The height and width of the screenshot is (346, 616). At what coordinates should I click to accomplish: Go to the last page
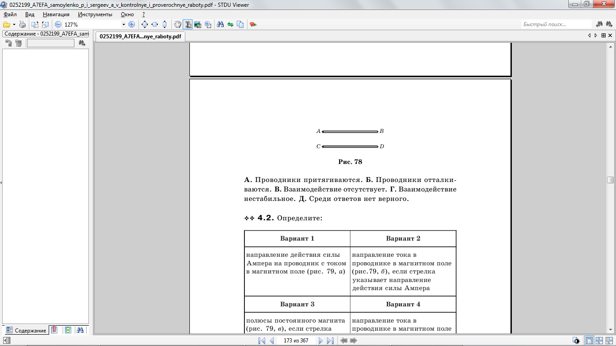coord(331,341)
